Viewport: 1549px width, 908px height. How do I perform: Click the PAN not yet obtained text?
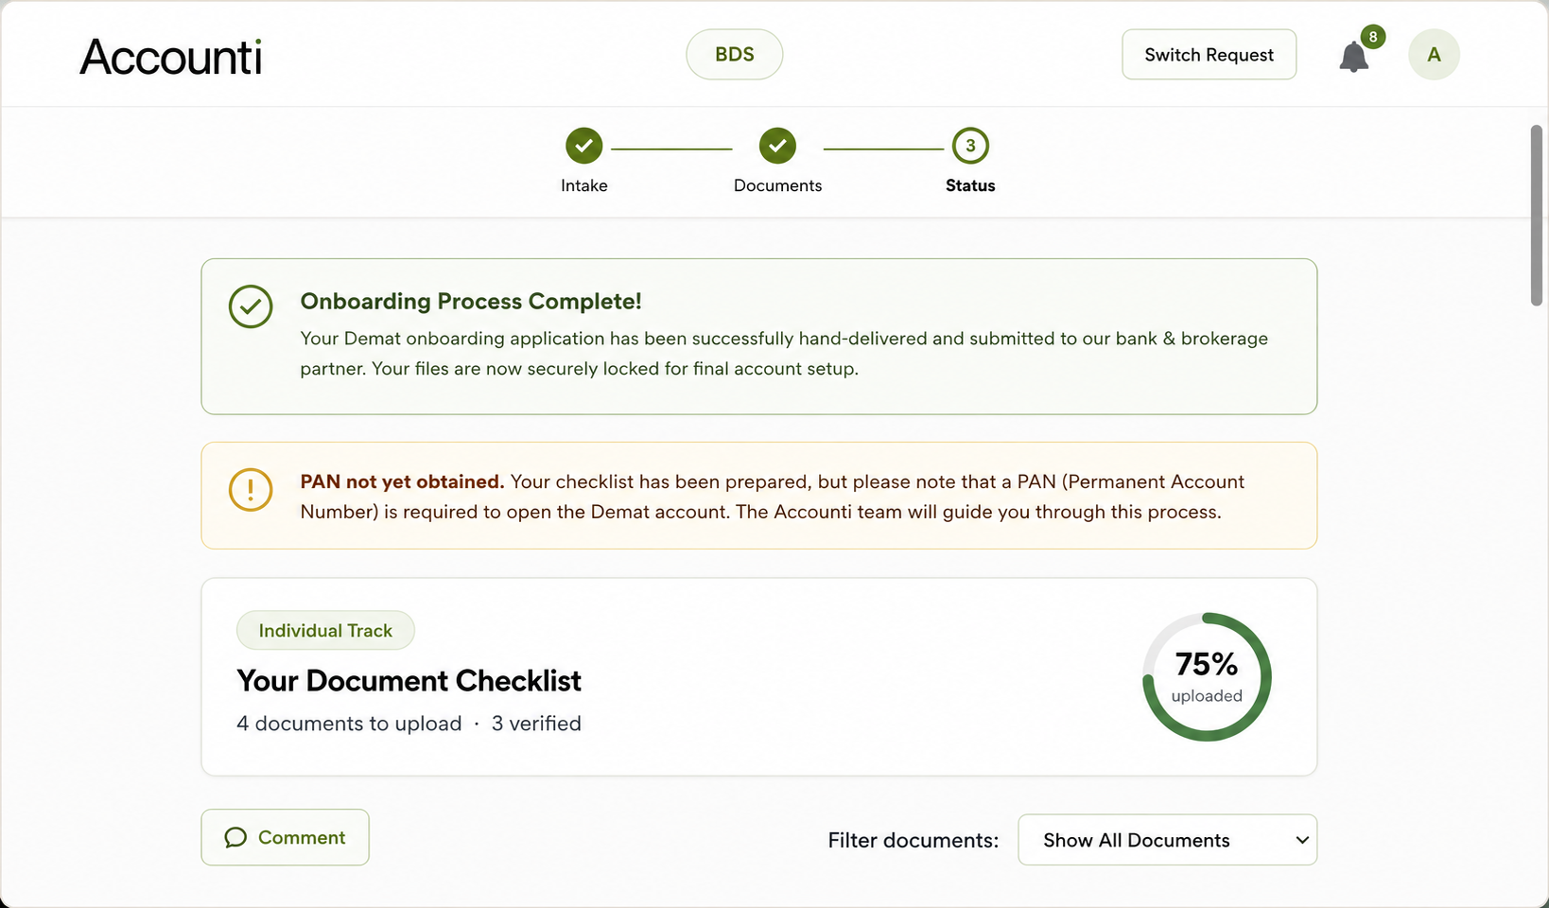click(402, 481)
